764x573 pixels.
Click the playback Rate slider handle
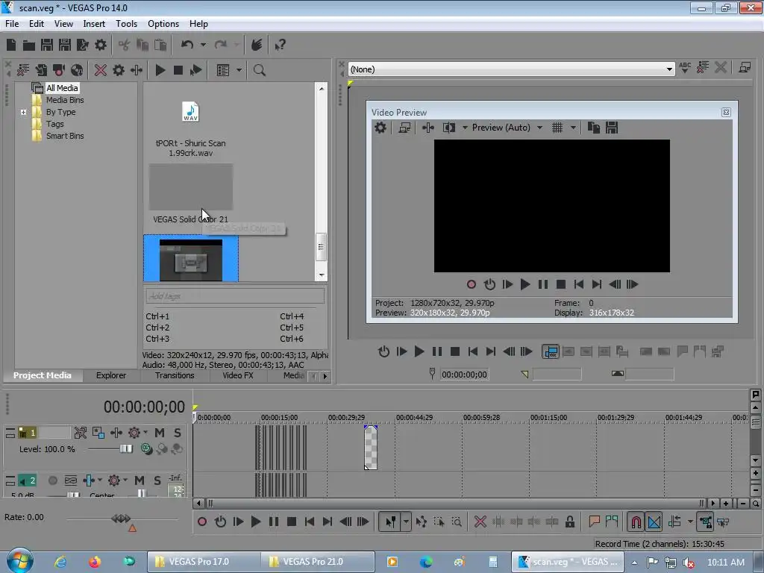point(122,518)
